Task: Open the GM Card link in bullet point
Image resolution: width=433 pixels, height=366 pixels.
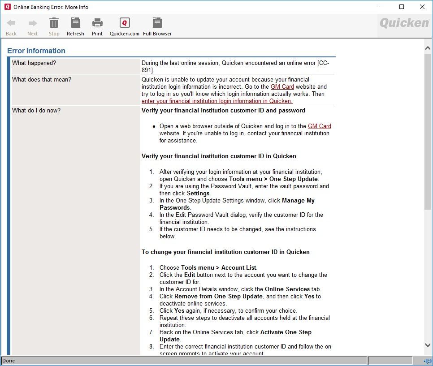Action: pyautogui.click(x=319, y=126)
